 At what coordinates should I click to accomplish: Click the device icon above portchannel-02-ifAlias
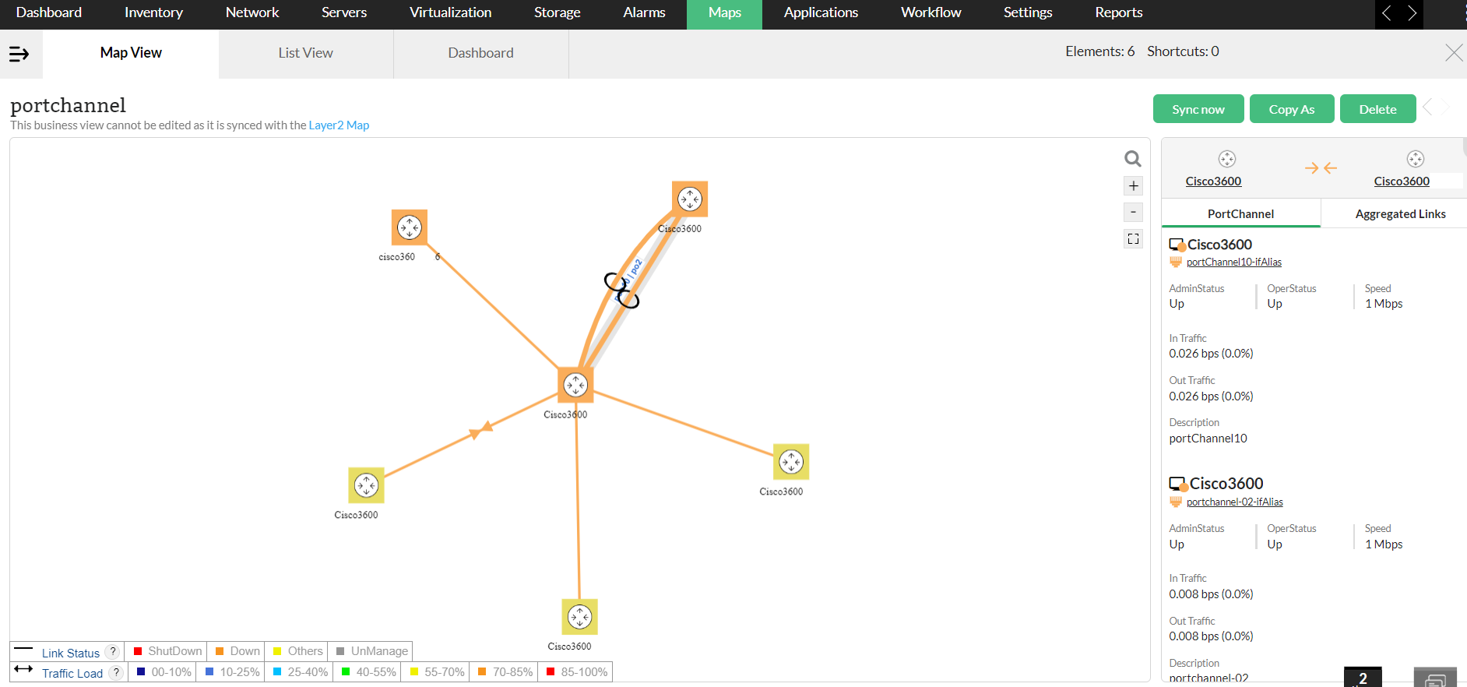1178,484
